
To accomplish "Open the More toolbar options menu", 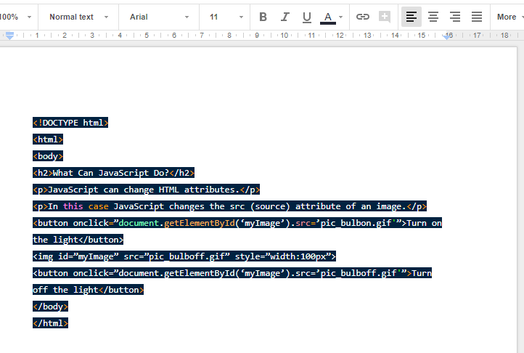I will click(x=509, y=17).
